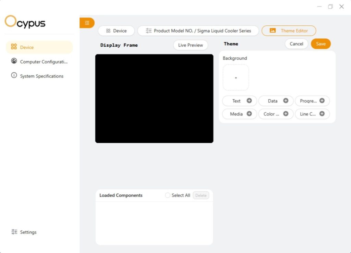
Task: Click the plus icon on Color
Action: [x=286, y=113]
